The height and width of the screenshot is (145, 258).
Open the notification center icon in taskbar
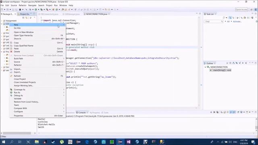click(253, 142)
